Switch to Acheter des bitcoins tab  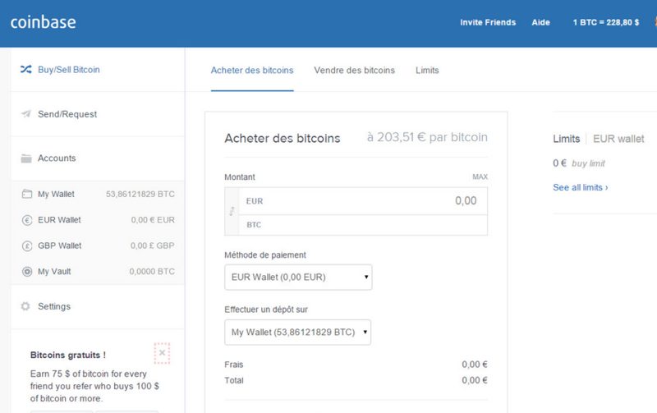click(x=252, y=71)
